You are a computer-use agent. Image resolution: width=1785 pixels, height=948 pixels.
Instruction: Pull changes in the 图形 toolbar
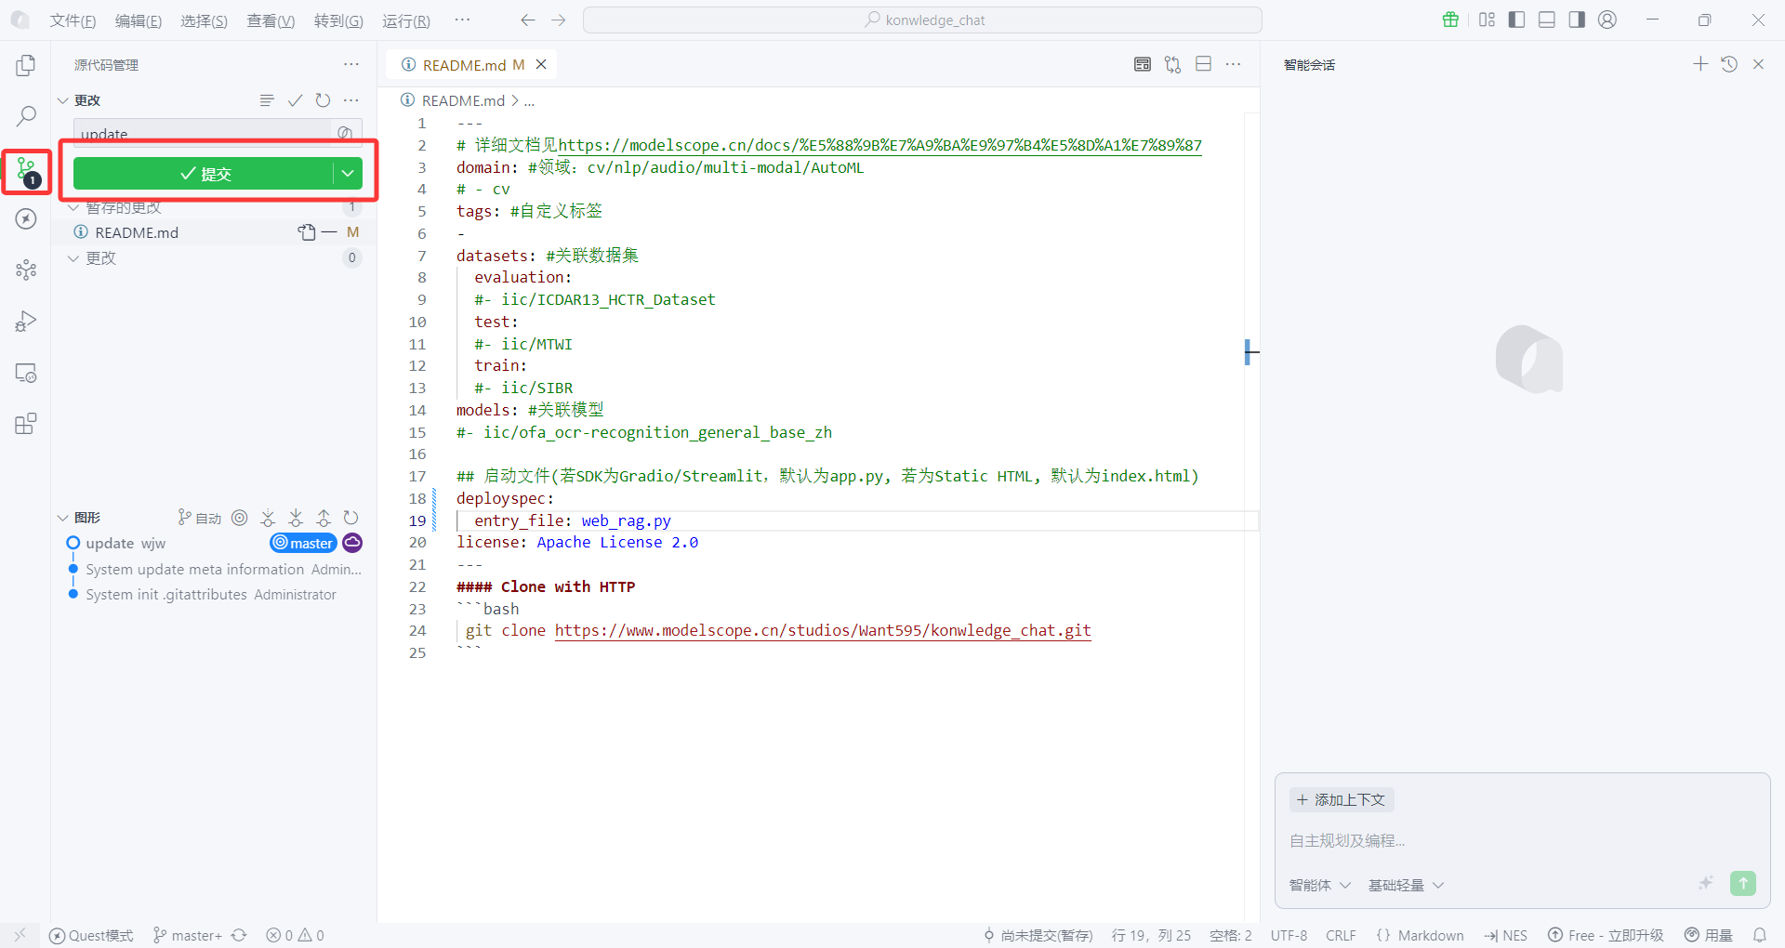pos(296,518)
